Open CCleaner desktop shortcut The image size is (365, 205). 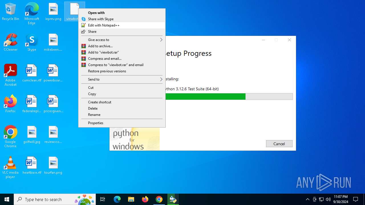point(11,43)
